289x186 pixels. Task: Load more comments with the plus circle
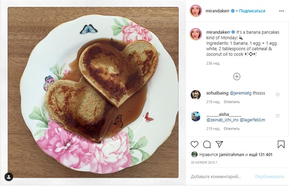click(237, 76)
